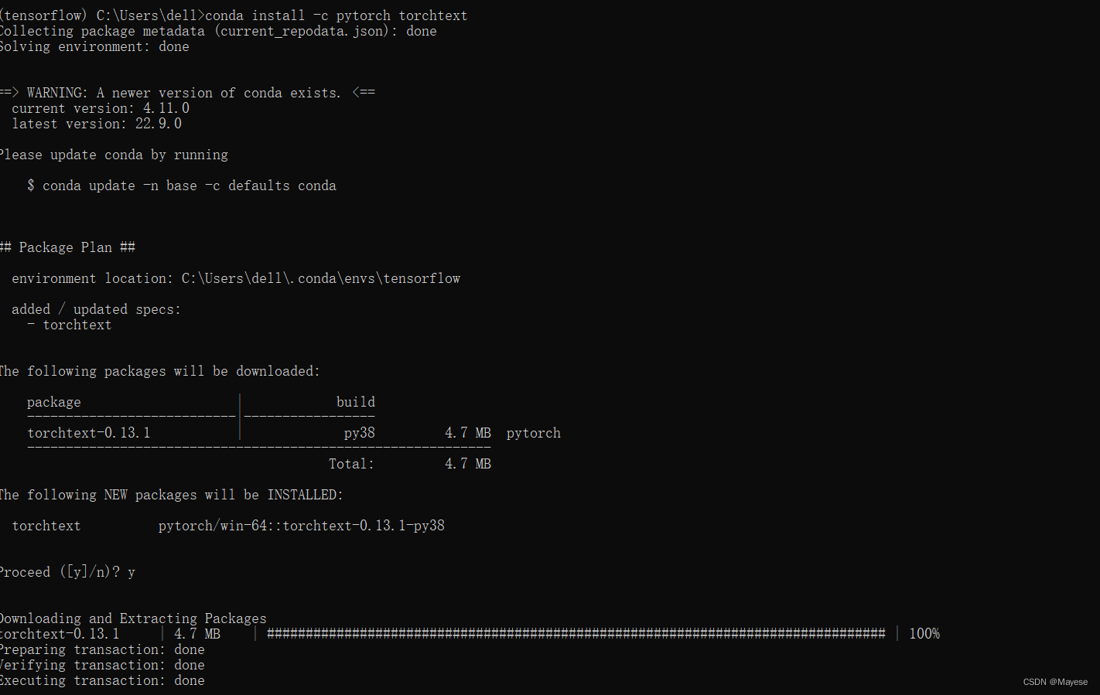Click 'current version: 4.11.0' text

(x=101, y=108)
